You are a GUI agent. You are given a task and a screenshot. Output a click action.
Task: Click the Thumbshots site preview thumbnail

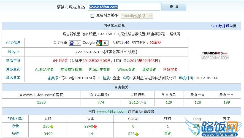215,56
